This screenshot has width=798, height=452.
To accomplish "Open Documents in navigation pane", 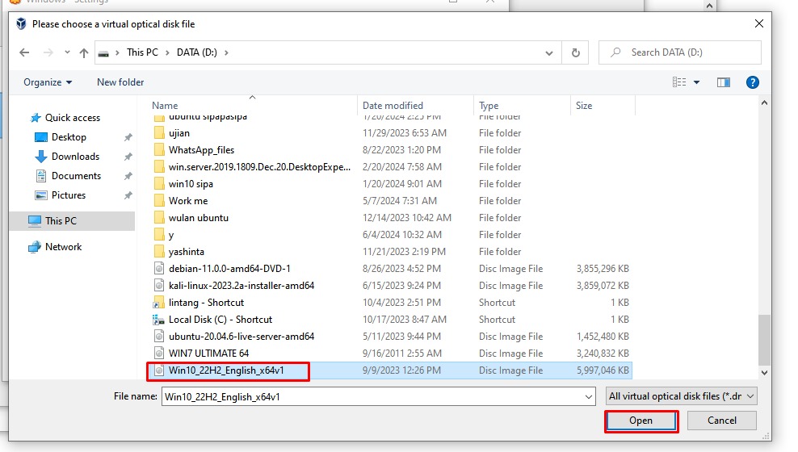I will [77, 176].
